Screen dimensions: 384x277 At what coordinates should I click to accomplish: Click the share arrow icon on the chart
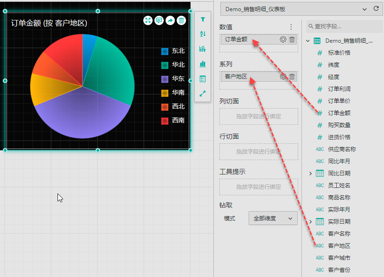170,20
